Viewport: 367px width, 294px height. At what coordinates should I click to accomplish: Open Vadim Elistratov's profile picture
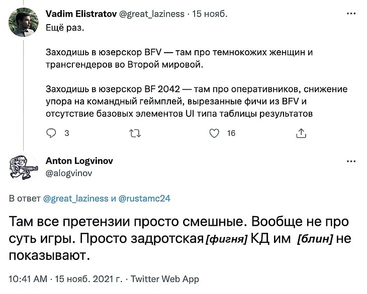point(24,22)
